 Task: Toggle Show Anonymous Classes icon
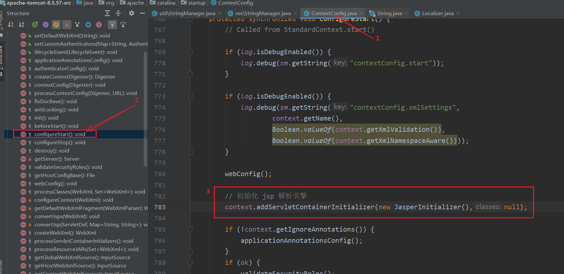[x=77, y=25]
